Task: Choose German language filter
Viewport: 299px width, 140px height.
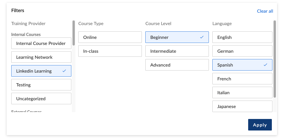Action: click(242, 51)
